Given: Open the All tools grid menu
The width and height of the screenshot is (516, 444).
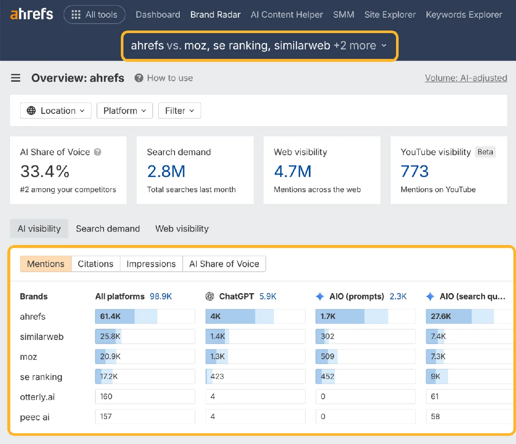Looking at the screenshot, I should point(95,15).
